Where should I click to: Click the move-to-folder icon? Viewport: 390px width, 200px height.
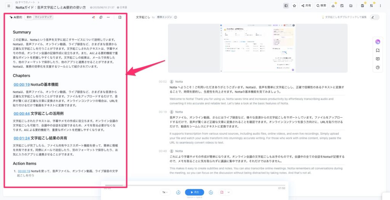pos(351,6)
